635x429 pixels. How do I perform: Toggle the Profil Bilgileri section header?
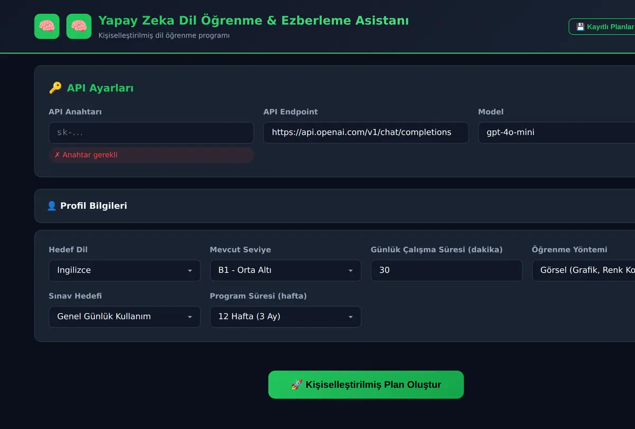click(x=334, y=206)
